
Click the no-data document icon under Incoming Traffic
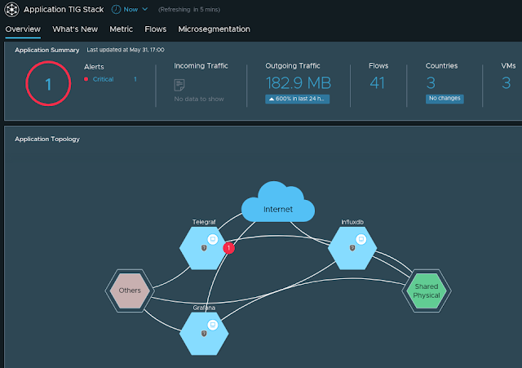[179, 85]
